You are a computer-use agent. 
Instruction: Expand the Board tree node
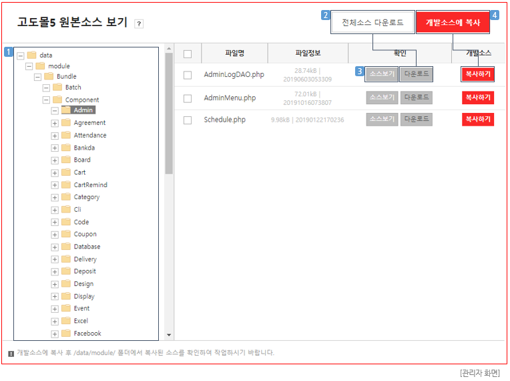tap(55, 160)
